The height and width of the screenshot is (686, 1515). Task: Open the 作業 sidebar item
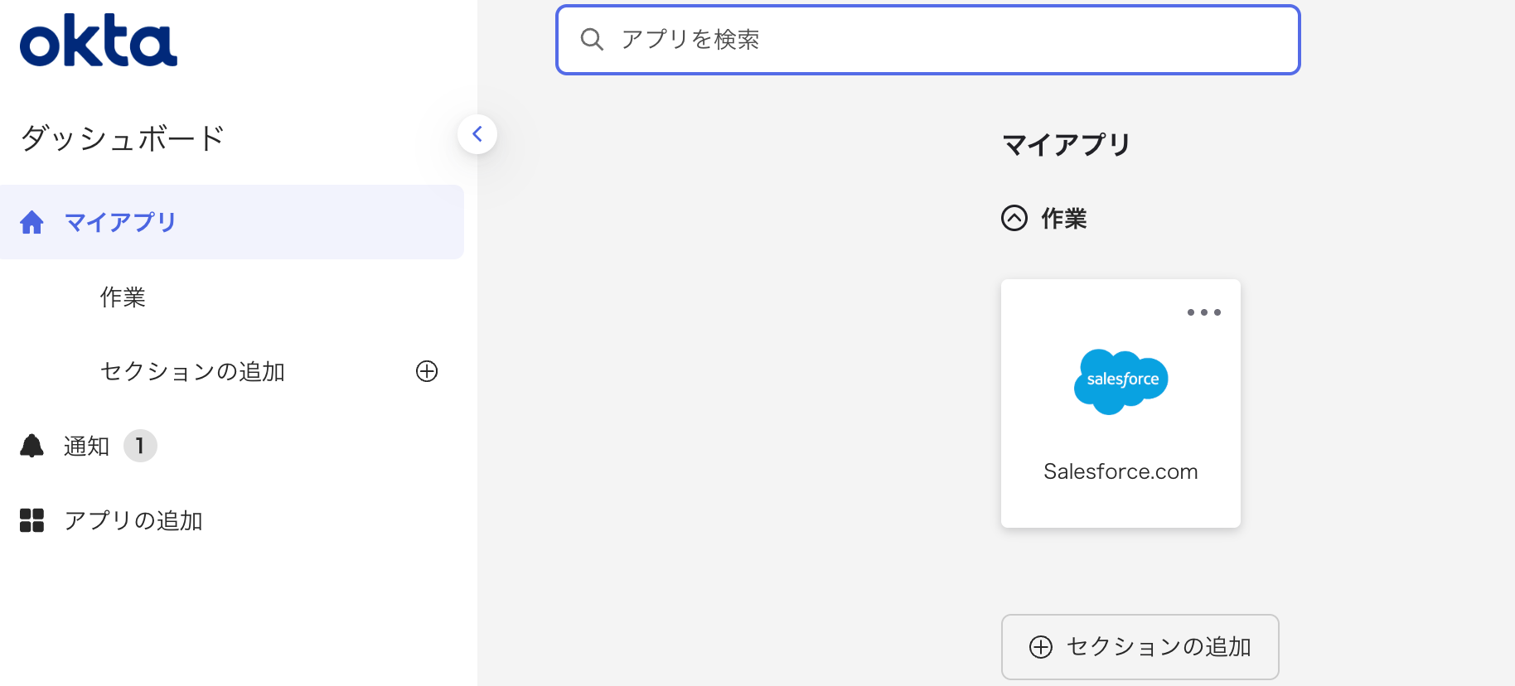pos(123,297)
